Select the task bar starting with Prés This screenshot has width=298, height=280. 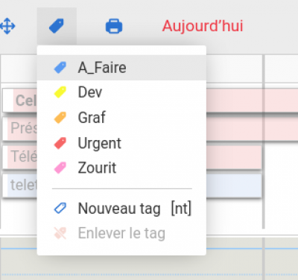pos(20,128)
